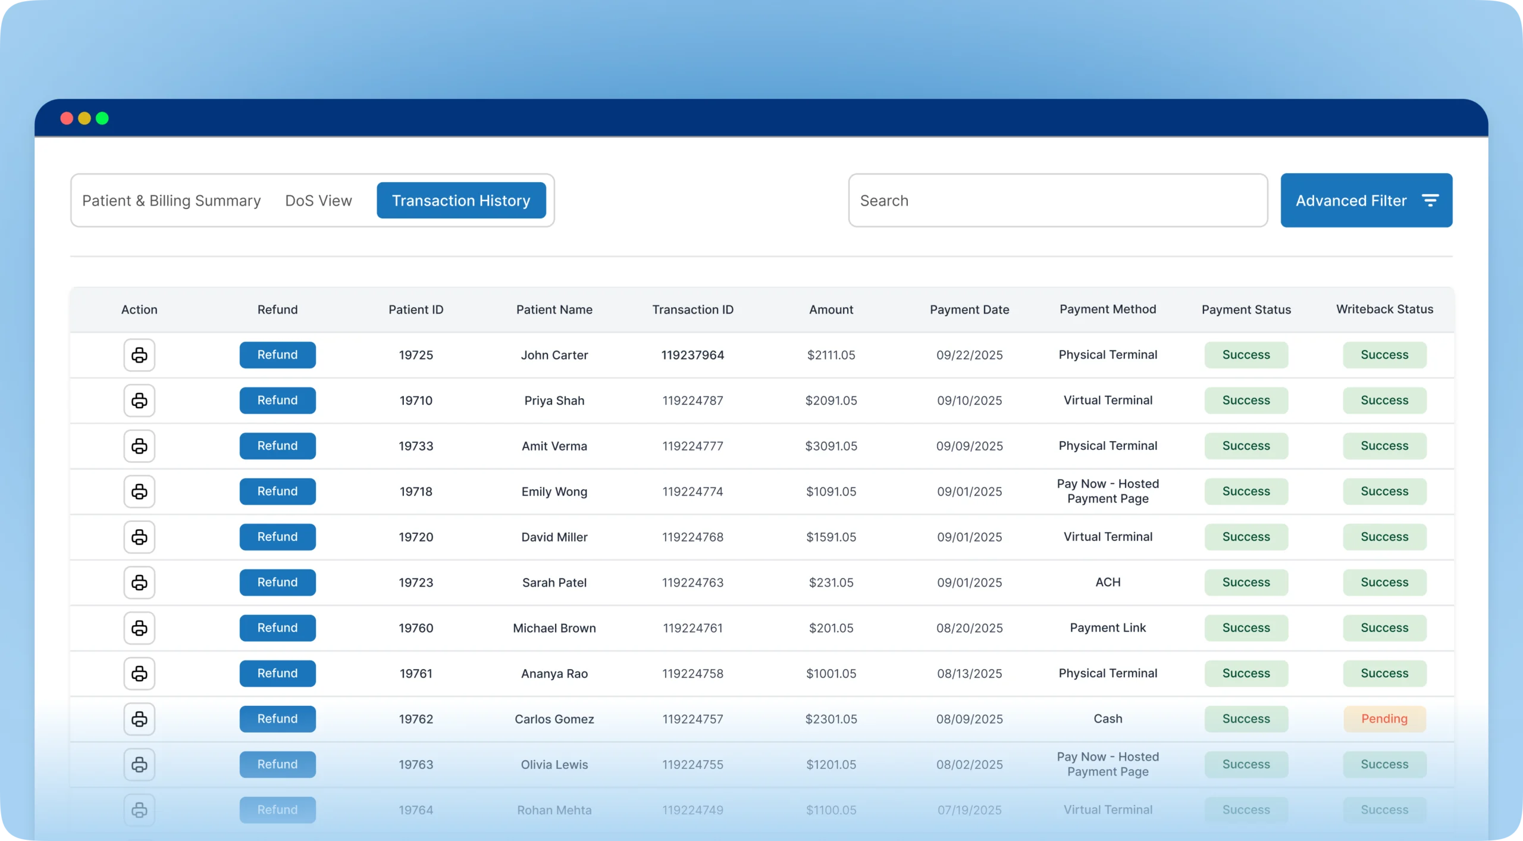Switch to Patient & Billing Summary tab

point(171,201)
